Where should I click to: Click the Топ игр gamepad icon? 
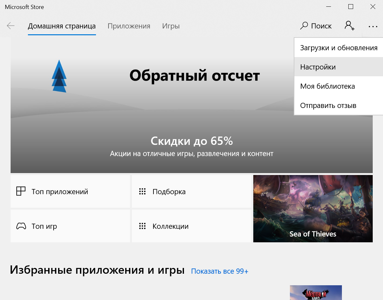(x=21, y=226)
